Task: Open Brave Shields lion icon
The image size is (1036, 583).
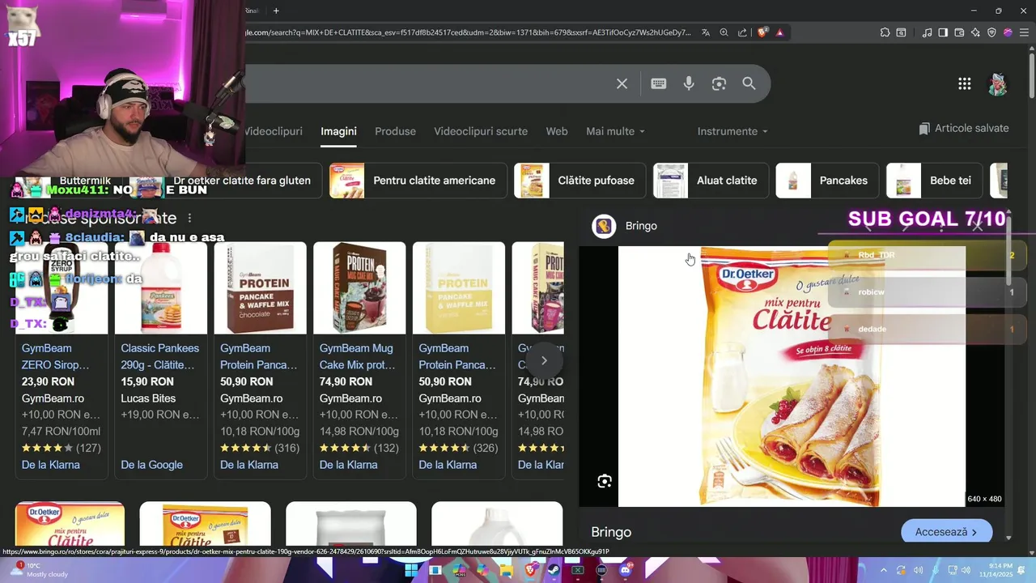Action: click(x=762, y=32)
